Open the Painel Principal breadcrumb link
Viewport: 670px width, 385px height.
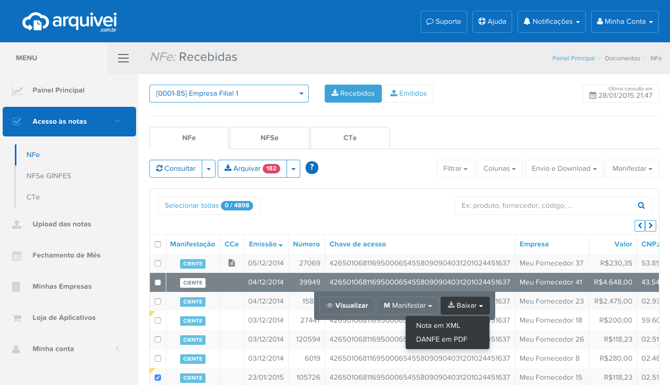[x=574, y=58]
